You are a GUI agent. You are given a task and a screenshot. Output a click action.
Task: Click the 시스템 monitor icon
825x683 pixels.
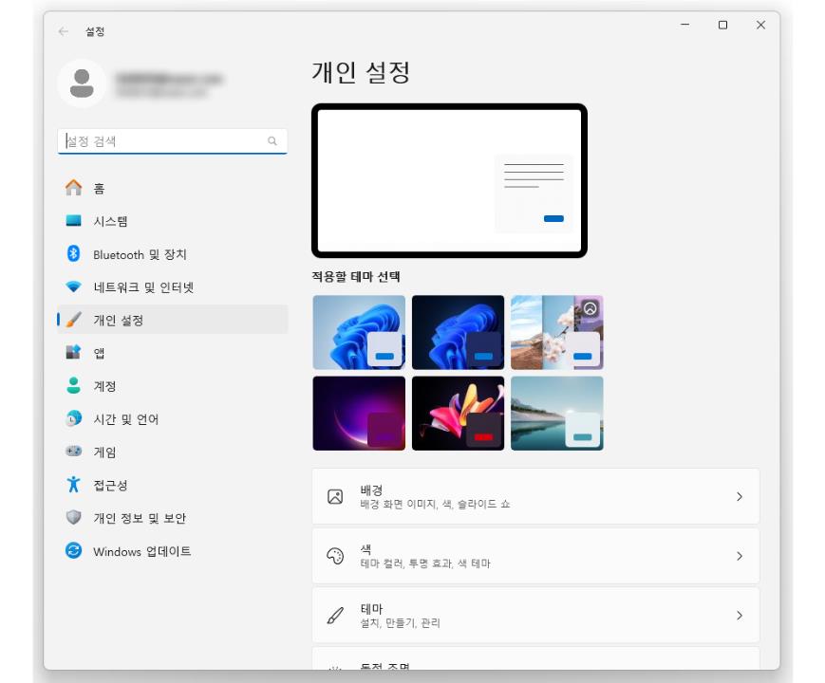(74, 220)
